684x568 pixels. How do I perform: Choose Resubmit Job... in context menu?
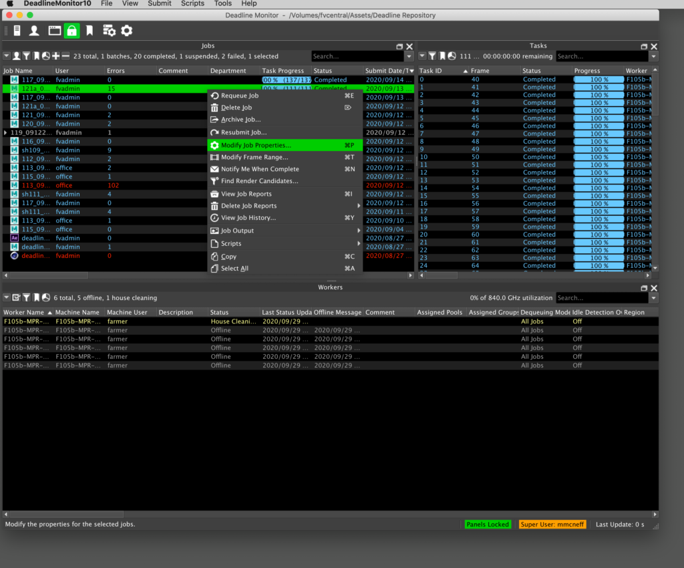pos(285,132)
